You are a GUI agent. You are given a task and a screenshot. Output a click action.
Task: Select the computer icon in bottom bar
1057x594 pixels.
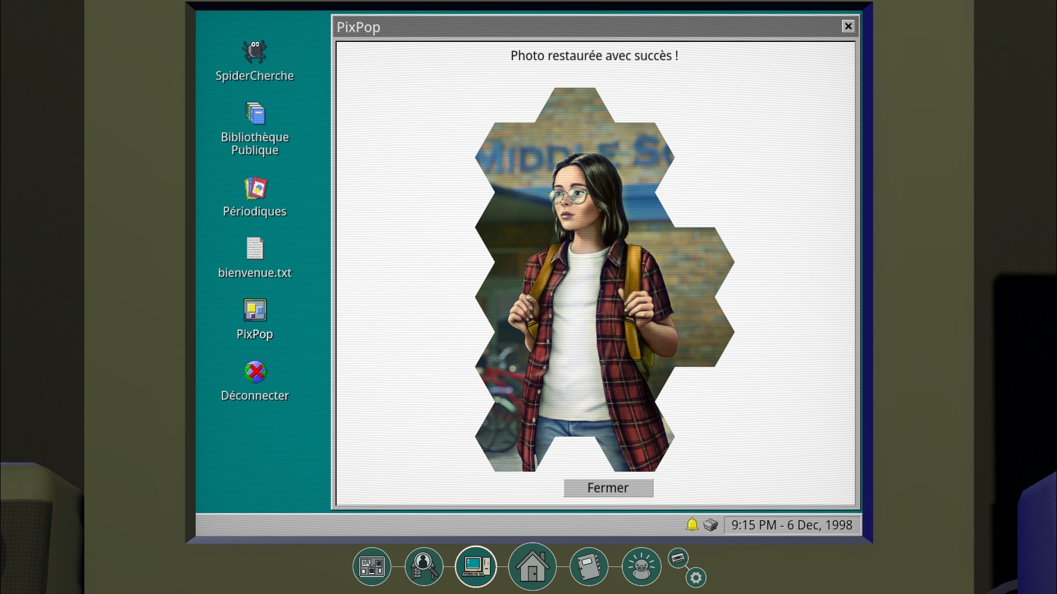[x=476, y=566]
